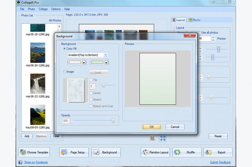Select the may08-05-1280.jpg thumbnail
The width and height of the screenshot is (252, 167).
pyautogui.click(x=37, y=115)
